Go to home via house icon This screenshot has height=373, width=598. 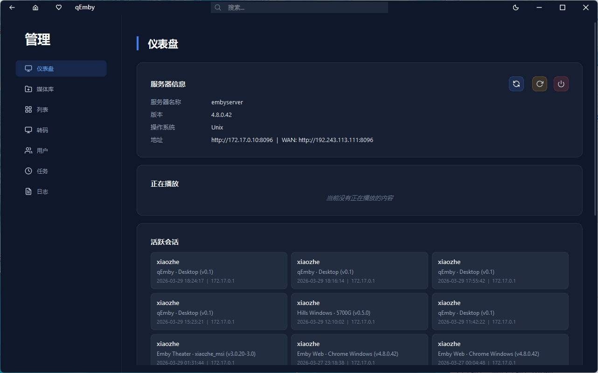(x=35, y=7)
